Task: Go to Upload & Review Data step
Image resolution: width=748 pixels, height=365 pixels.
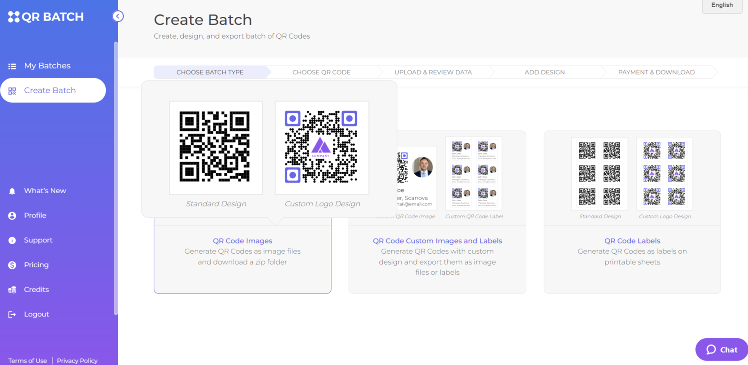Action: [433, 72]
